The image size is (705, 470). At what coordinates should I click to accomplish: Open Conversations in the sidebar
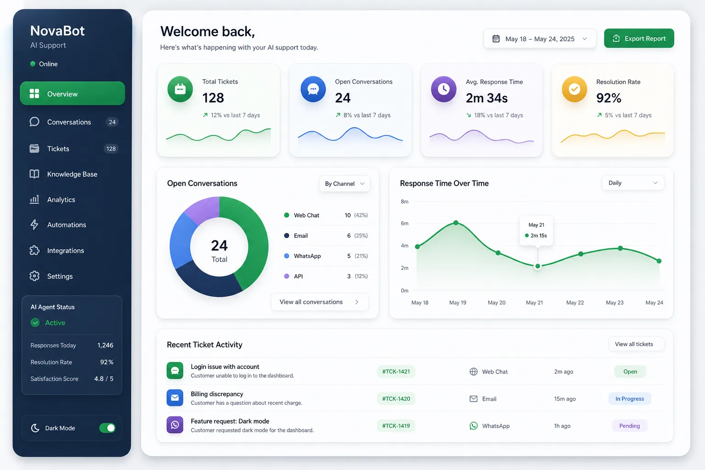pyautogui.click(x=73, y=122)
